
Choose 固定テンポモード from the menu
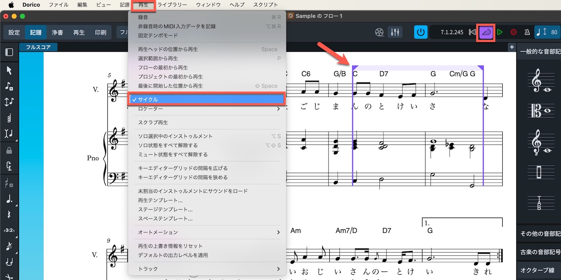tap(207, 35)
